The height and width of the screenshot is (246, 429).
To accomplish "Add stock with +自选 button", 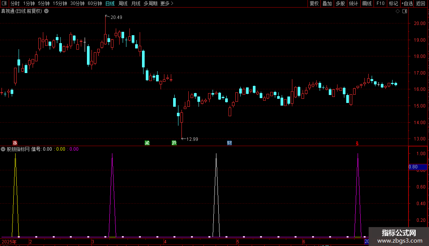I will pos(407,3).
